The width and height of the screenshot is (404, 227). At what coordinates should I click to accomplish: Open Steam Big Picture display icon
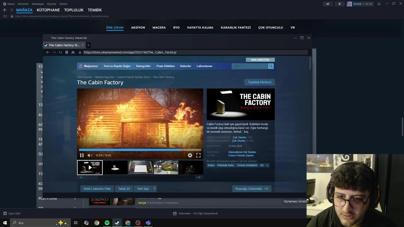[x=379, y=4]
